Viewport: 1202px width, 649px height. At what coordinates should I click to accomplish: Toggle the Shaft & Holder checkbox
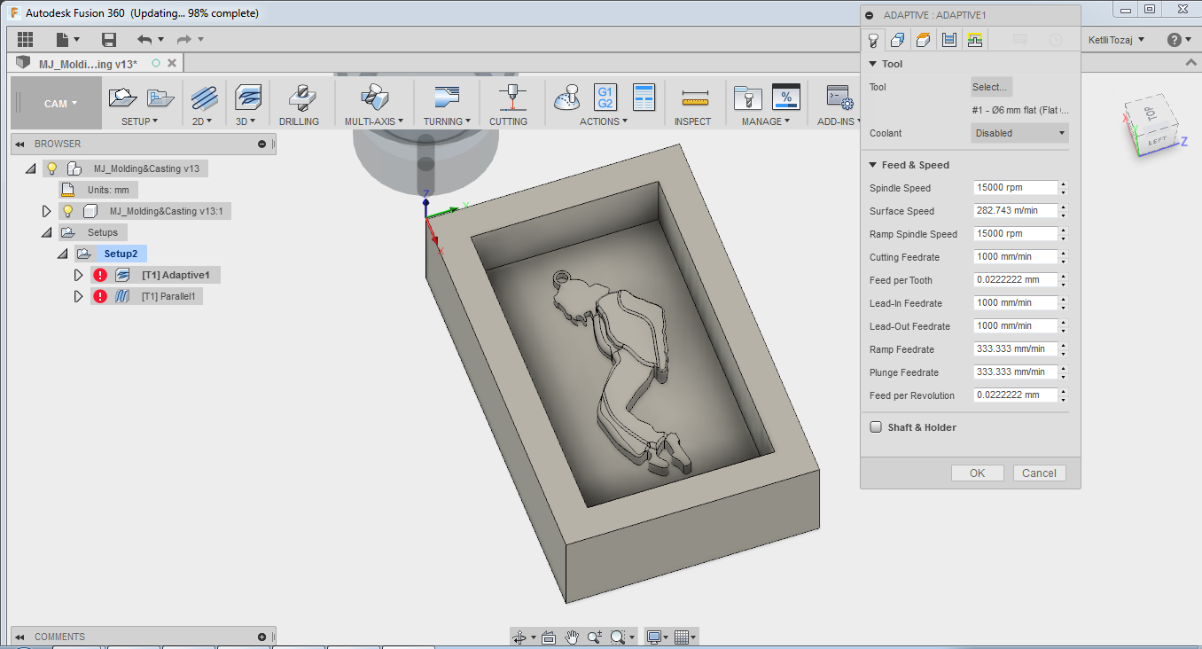point(876,427)
